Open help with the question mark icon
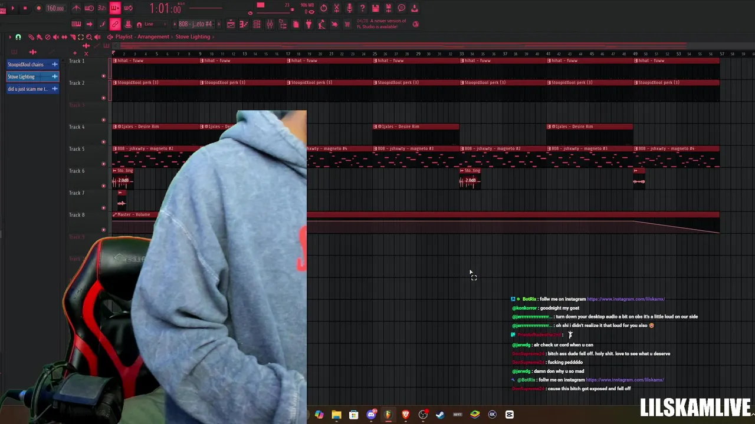Screen dimensions: 755x424 click(362, 8)
